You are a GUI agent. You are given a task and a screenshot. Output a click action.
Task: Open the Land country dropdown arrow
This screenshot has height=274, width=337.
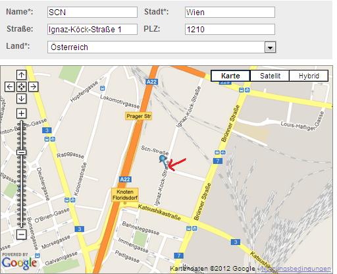(270, 47)
